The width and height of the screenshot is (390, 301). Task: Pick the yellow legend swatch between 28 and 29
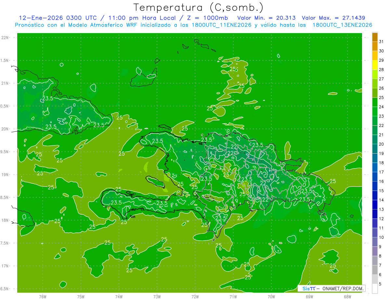(x=375, y=65)
